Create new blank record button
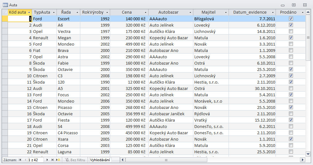This screenshot has height=165, width=313. click(x=58, y=160)
